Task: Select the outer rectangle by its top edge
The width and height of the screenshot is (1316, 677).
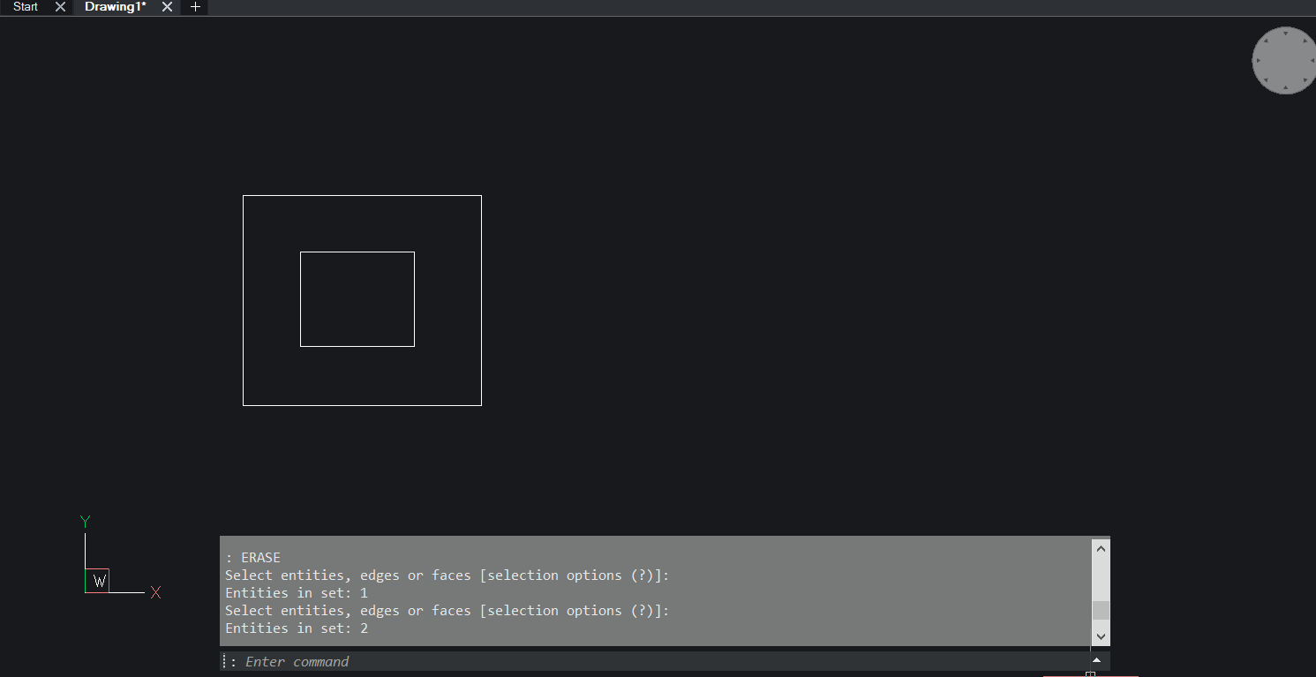Action: coord(362,196)
